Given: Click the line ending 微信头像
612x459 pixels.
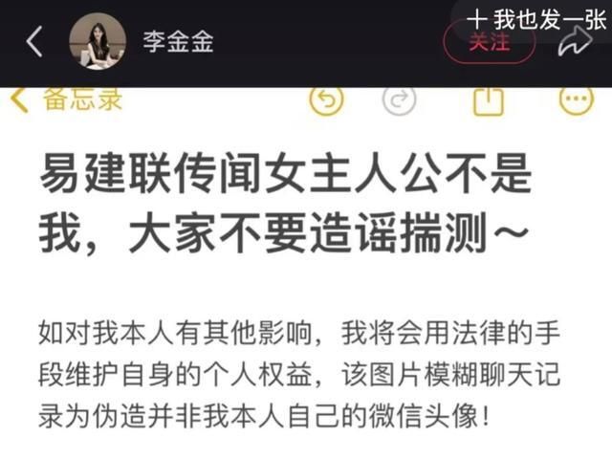Looking at the screenshot, I should [264, 416].
